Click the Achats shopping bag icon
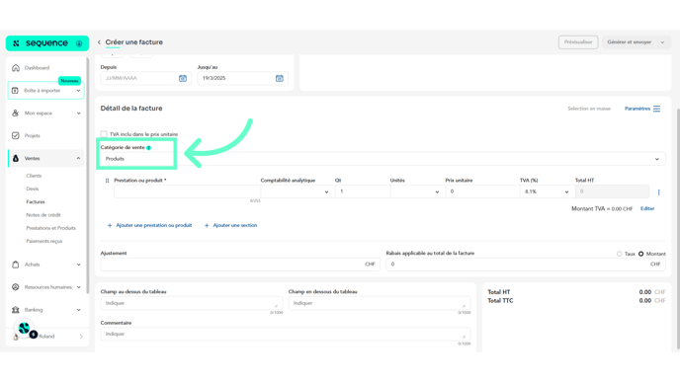 pyautogui.click(x=16, y=265)
